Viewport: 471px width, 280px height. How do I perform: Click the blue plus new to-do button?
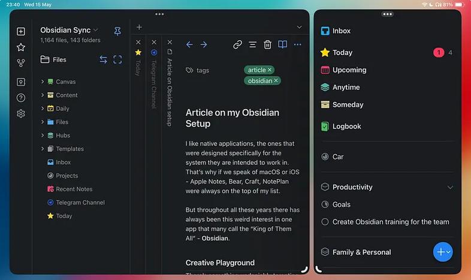tap(443, 252)
